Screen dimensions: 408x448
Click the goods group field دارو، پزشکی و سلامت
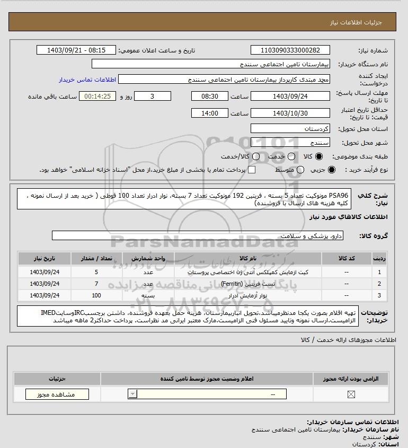click(198, 236)
